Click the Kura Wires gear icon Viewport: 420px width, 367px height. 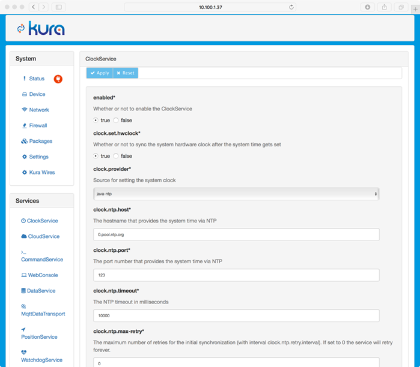tap(25, 172)
